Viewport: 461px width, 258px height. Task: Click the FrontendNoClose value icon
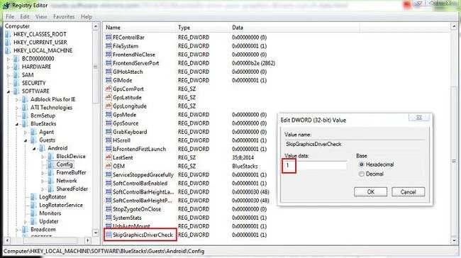[x=109, y=55]
